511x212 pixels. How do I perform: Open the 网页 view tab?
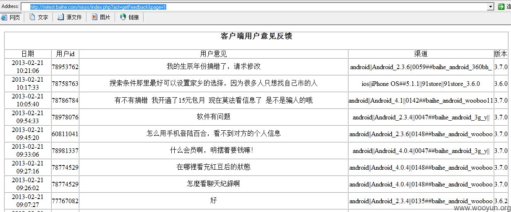pyautogui.click(x=11, y=17)
